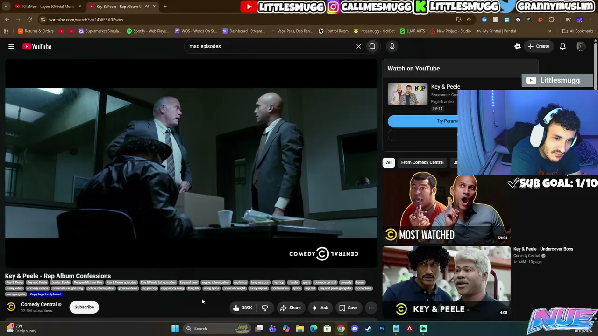598x336 pixels.
Task: Click the 'police interrogation' tag
Action: pos(101,288)
